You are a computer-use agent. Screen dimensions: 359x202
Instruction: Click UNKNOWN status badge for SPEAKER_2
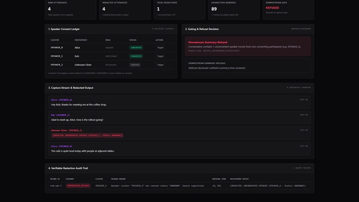[x=135, y=65]
